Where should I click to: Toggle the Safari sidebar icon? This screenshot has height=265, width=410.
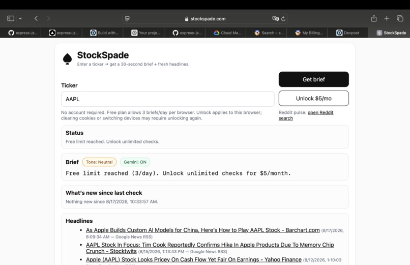point(11,18)
